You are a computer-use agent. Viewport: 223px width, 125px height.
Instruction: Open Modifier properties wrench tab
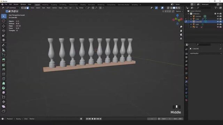pyautogui.click(x=186, y=82)
